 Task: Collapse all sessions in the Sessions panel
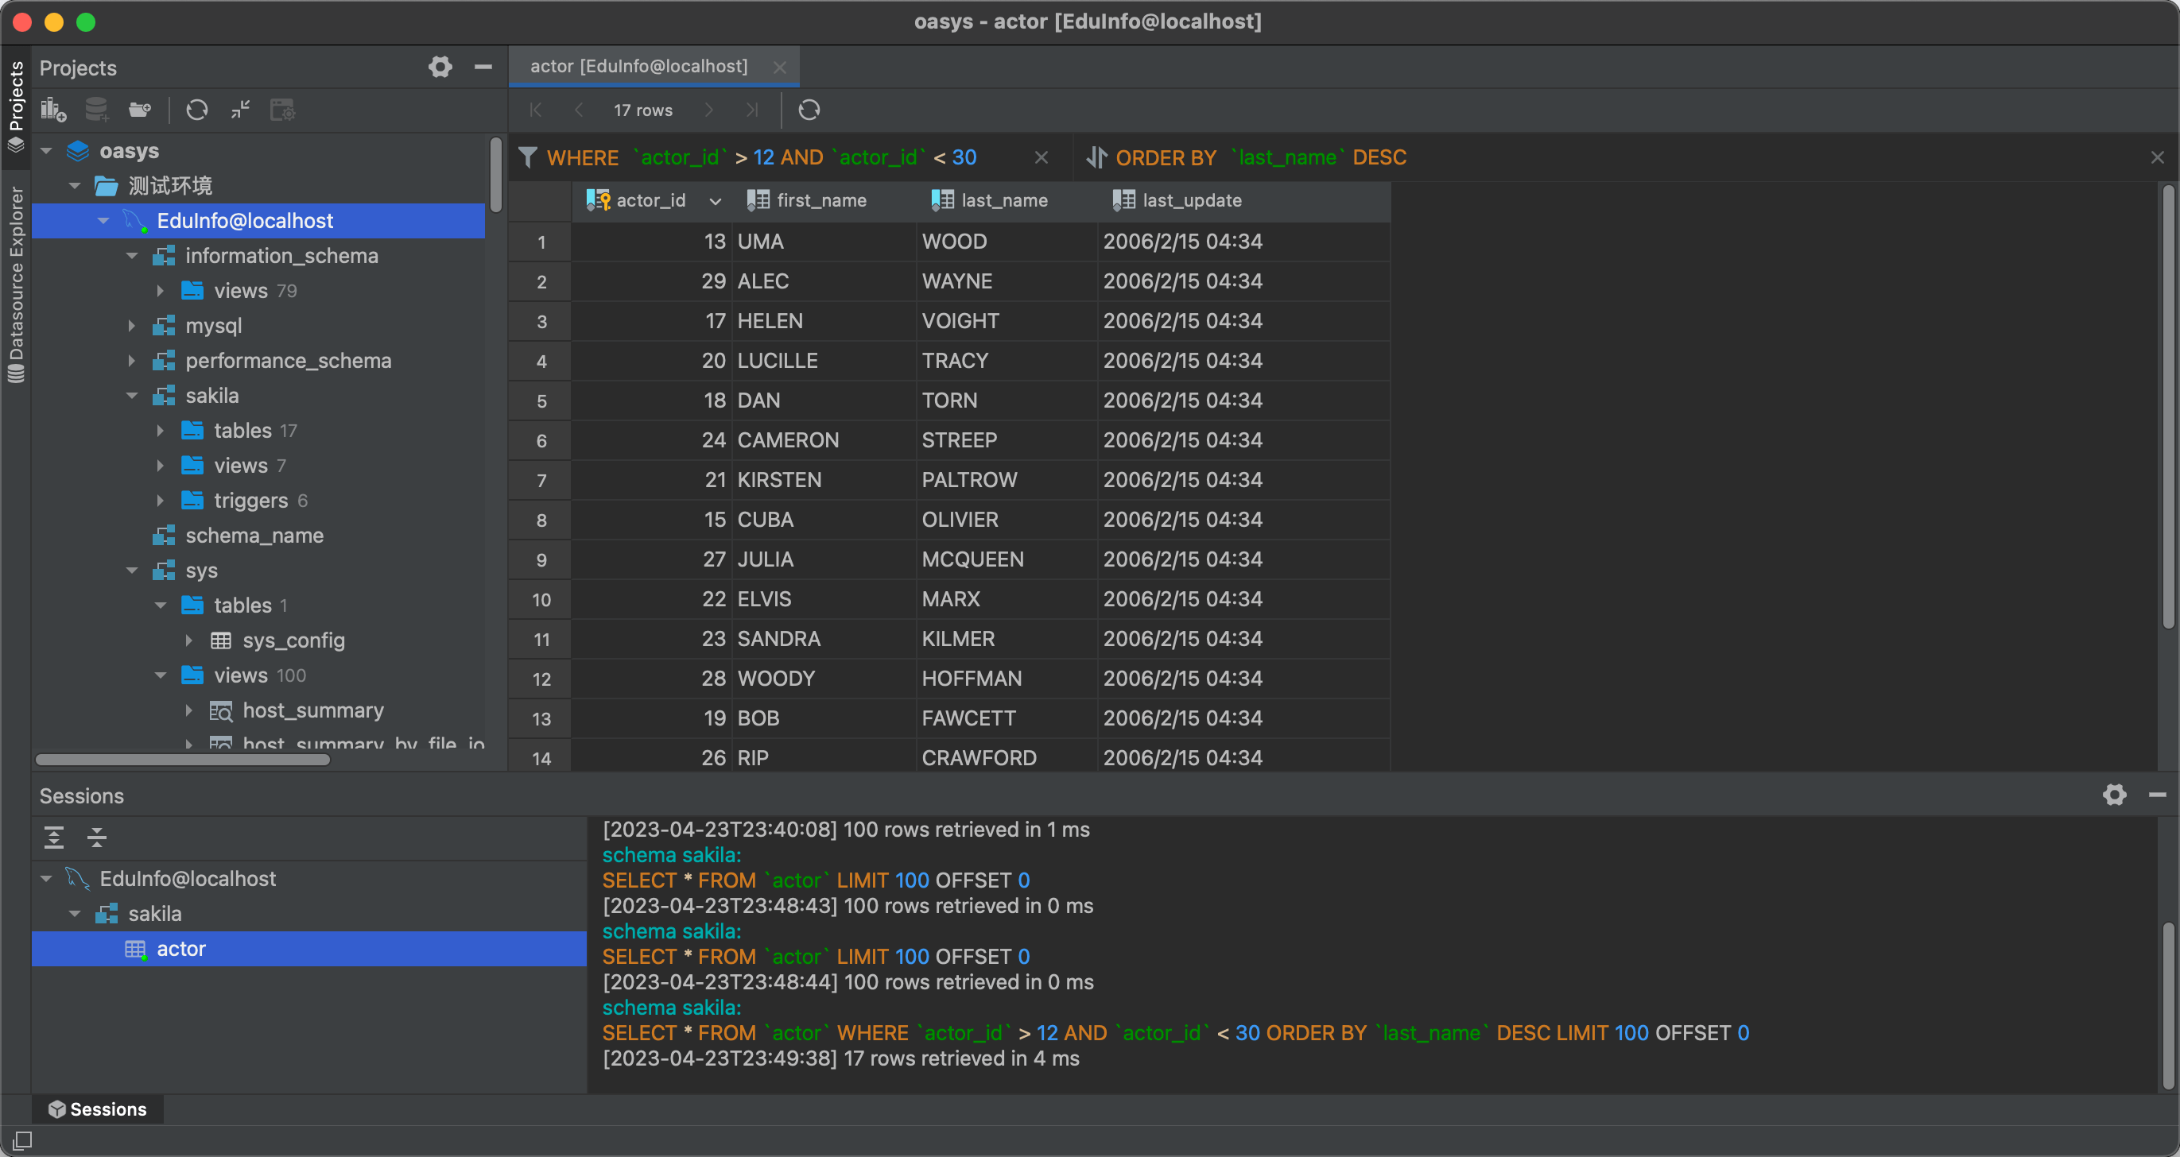pos(97,838)
